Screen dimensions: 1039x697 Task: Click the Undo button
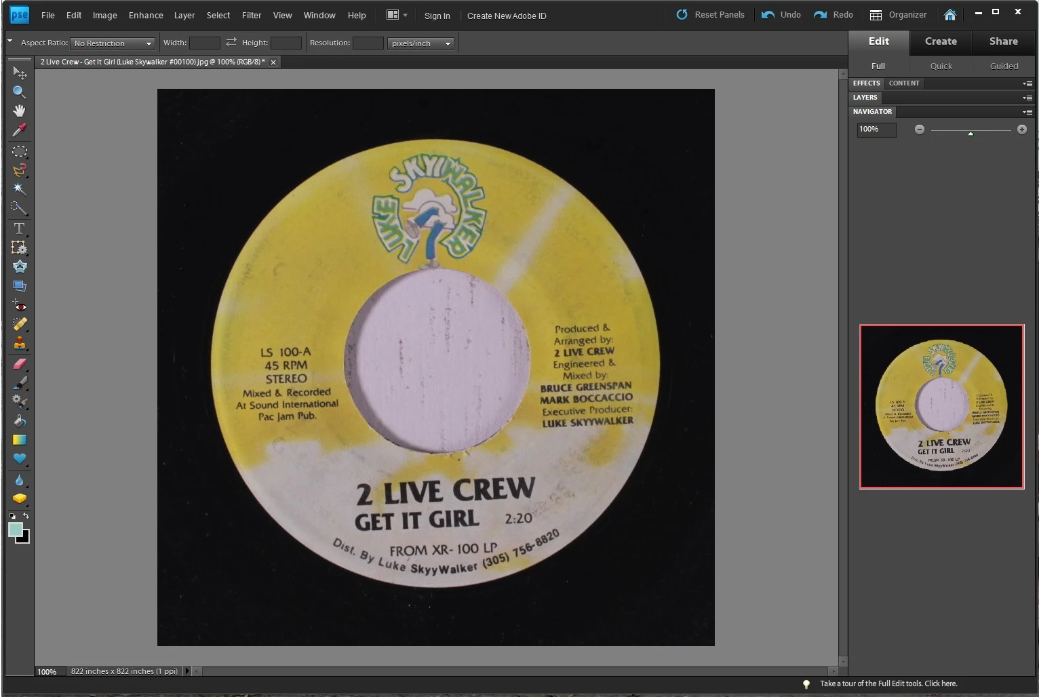pyautogui.click(x=781, y=15)
